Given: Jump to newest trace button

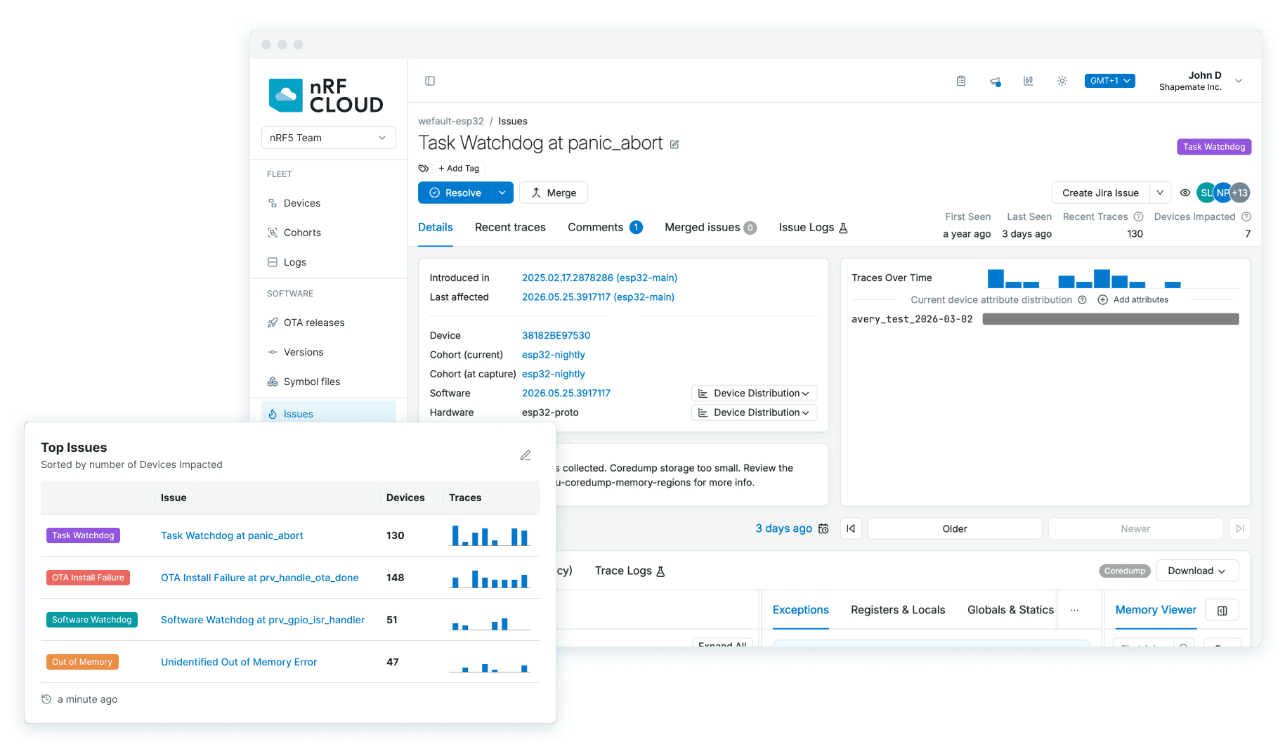Looking at the screenshot, I should coord(1240,528).
